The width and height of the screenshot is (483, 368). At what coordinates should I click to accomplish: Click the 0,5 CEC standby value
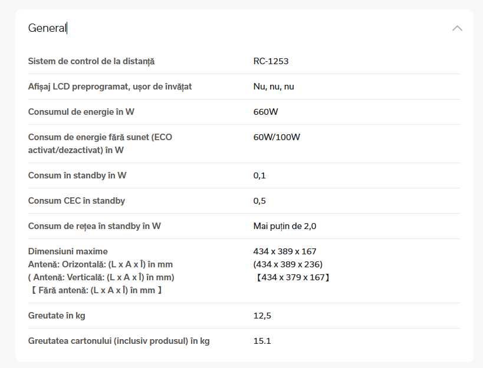pos(259,201)
